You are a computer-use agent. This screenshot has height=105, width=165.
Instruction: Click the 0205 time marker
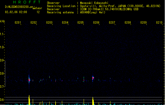pyautogui.click(x=81, y=22)
